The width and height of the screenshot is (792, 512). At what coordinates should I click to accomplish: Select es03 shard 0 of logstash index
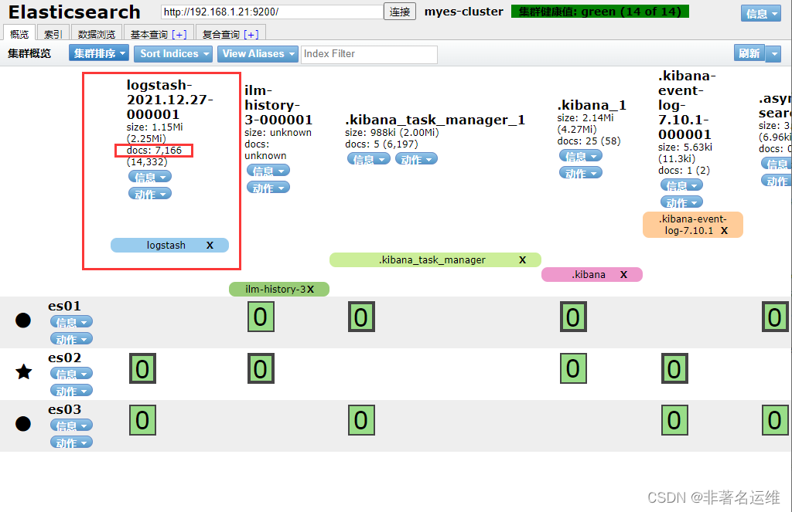[x=142, y=420]
